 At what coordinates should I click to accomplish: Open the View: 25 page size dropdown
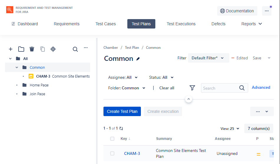pos(230,128)
